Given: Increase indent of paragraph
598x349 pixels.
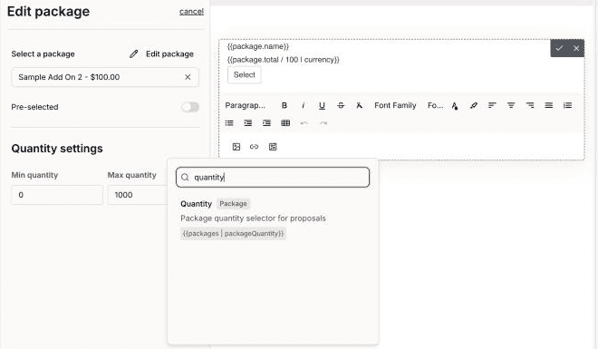Looking at the screenshot, I should pos(266,122).
